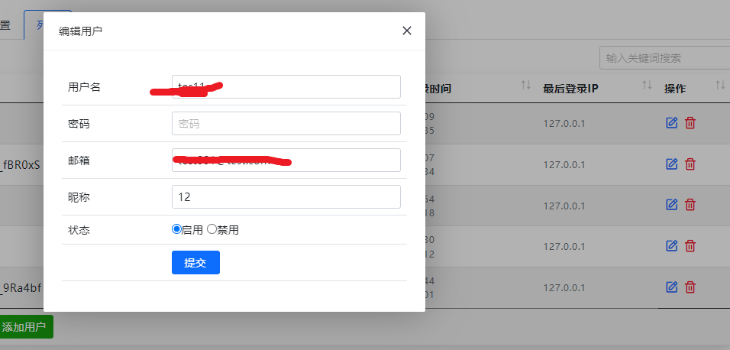Screen dimensions: 730x350
Task: Click the _9Ra4bf username cell
Action: point(21,288)
